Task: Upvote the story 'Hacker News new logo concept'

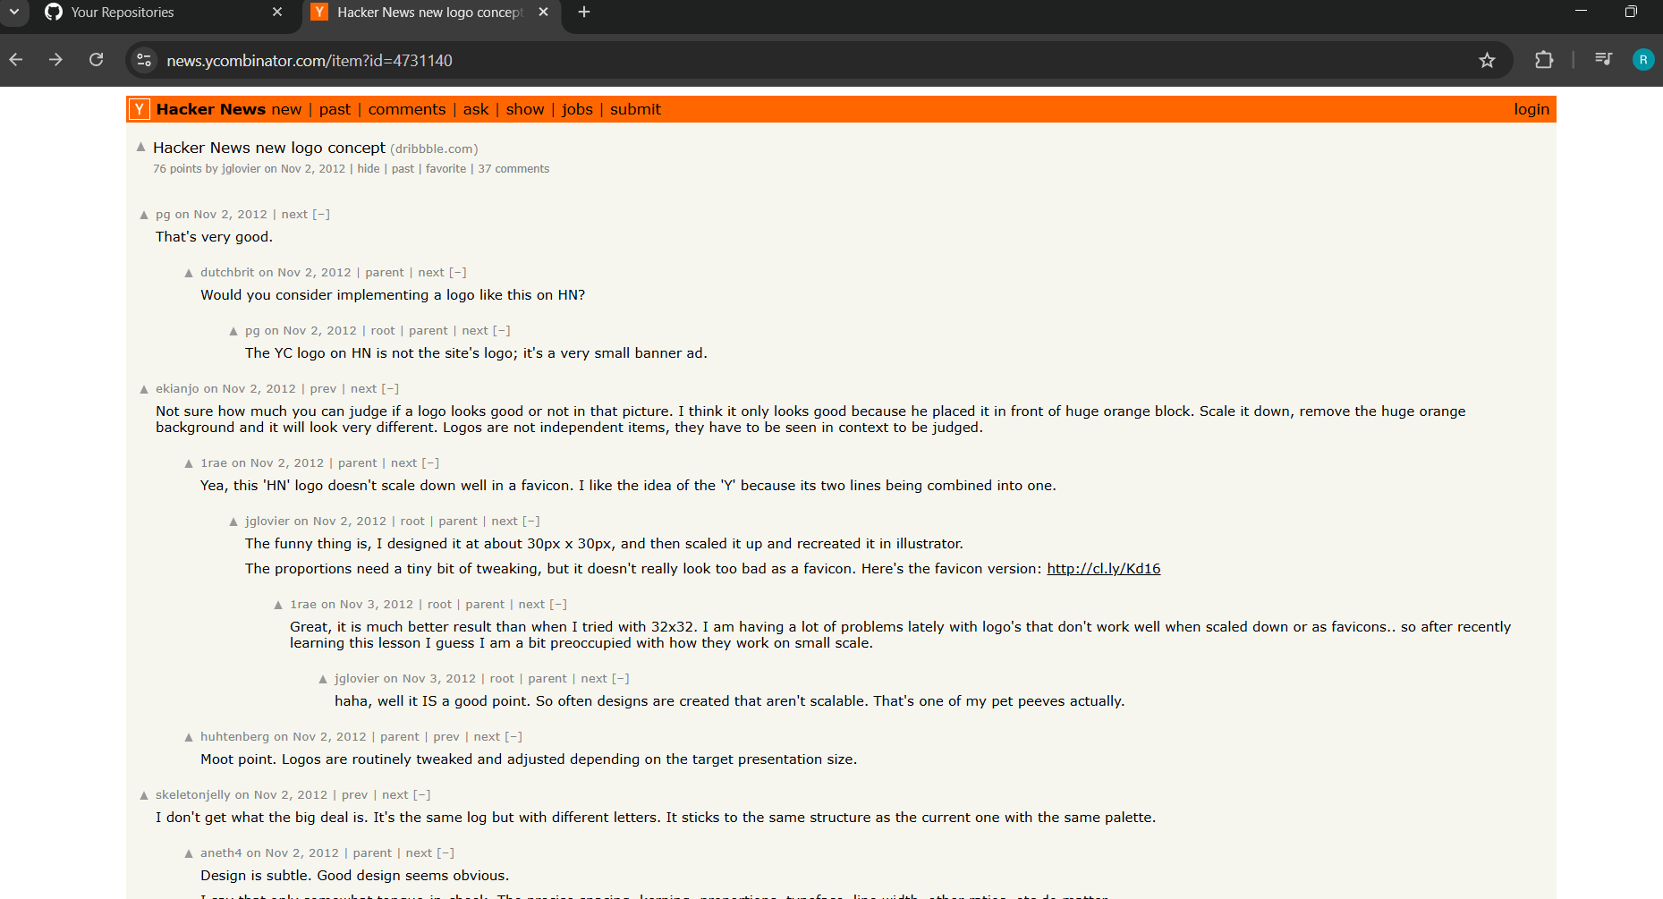Action: [140, 147]
